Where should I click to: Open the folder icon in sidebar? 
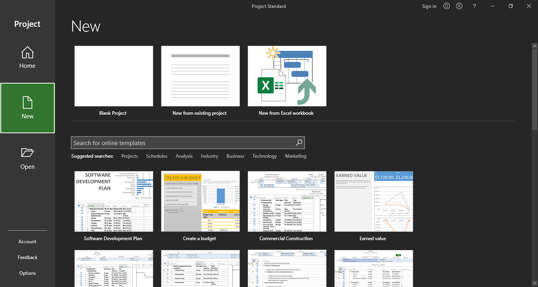tap(27, 153)
